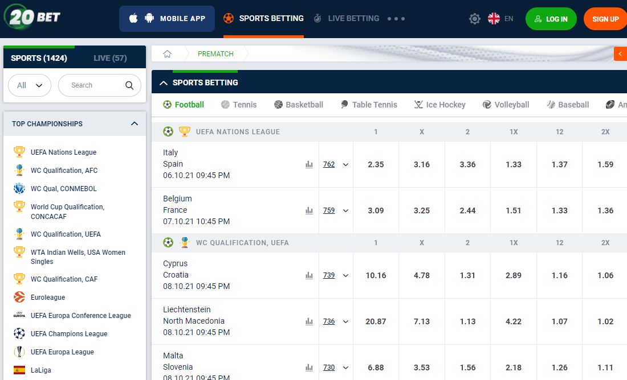627x380 pixels.
Task: Open WC Qual, CONMEBOL
Action: click(64, 188)
